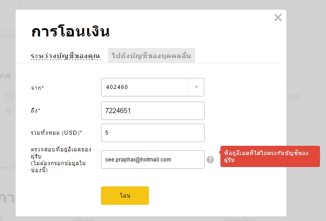Focus the ถึง field containing 7224651

[x=153, y=111]
